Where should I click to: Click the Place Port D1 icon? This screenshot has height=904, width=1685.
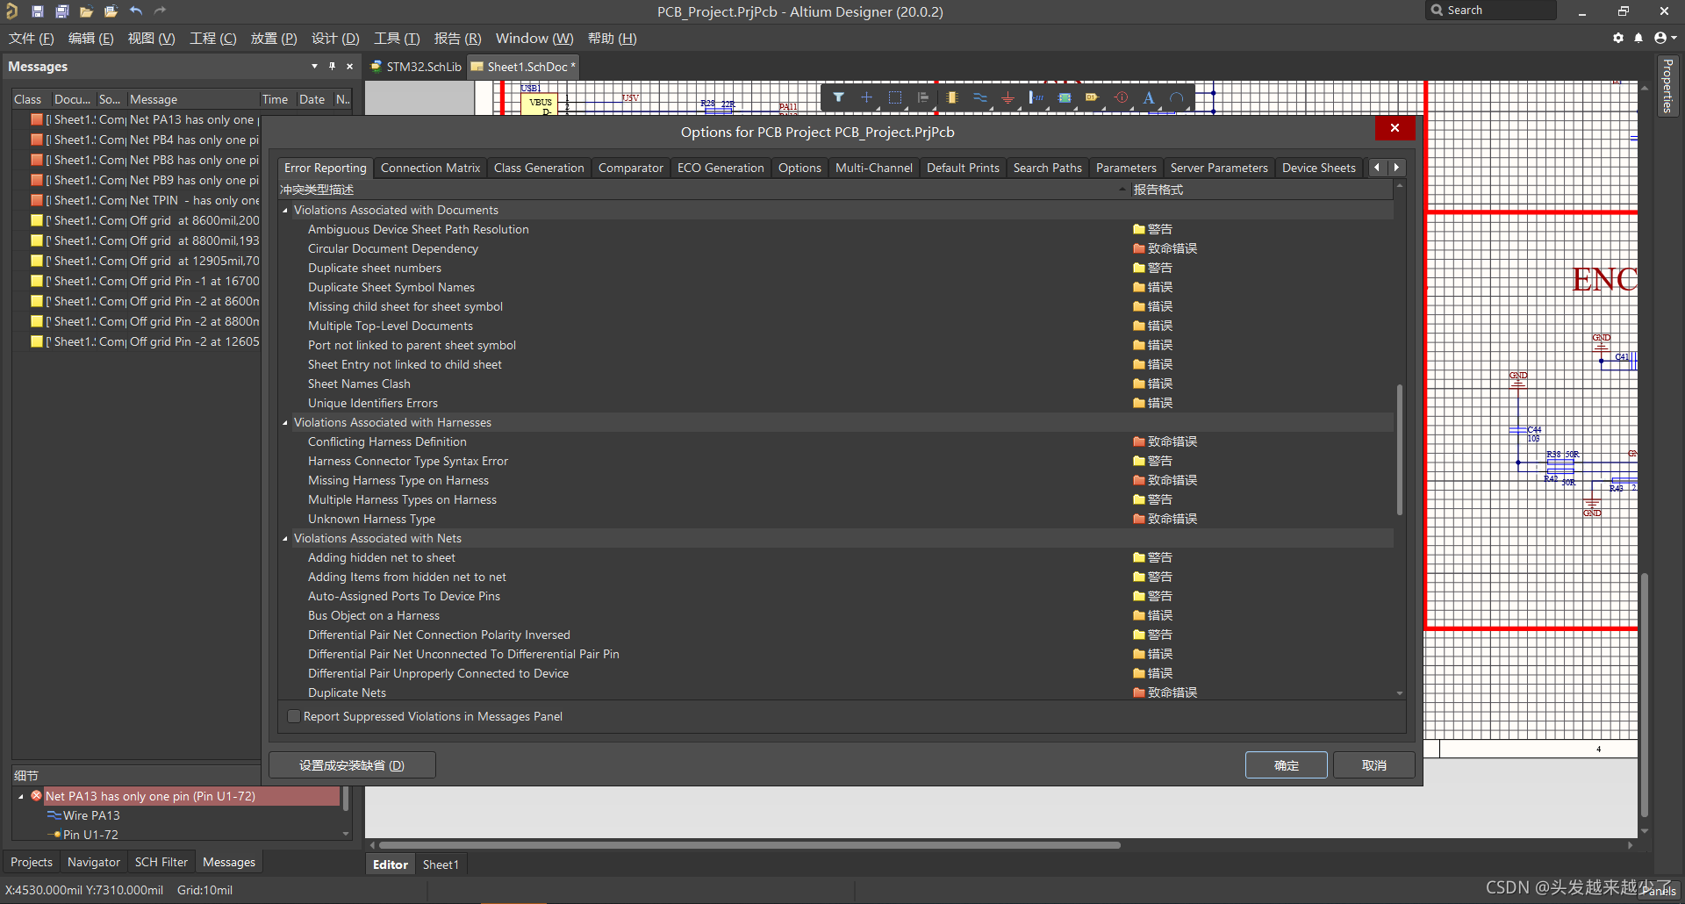pos(1092,97)
